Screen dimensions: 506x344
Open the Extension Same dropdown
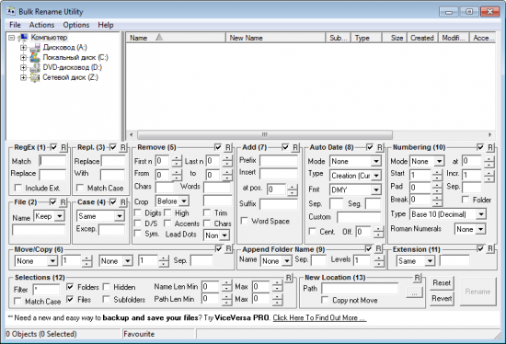click(430, 261)
